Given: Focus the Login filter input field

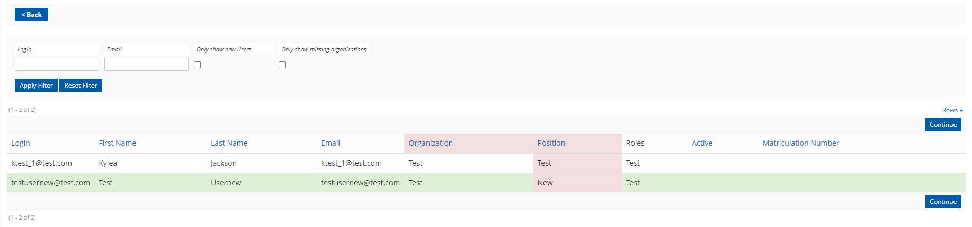Looking at the screenshot, I should coord(57,64).
